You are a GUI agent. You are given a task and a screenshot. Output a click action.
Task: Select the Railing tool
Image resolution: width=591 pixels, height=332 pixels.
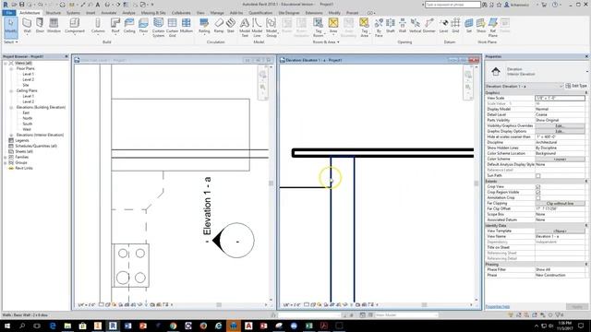204,27
